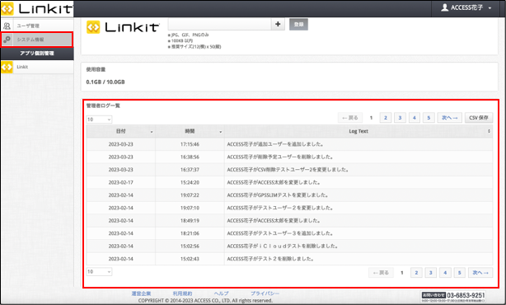The width and height of the screenshot is (506, 305).
Task: Go to page 5 in the top pagination
Action: click(429, 118)
